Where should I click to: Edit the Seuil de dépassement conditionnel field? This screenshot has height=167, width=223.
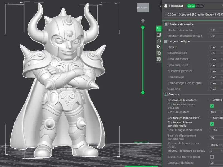tap(216, 137)
